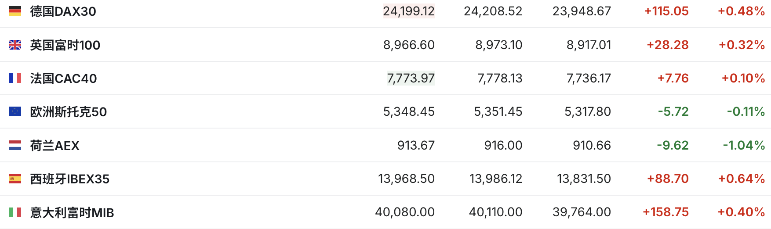Click the MIB high value 40,110.00
Screen dimensions: 771x229
pyautogui.click(x=495, y=212)
